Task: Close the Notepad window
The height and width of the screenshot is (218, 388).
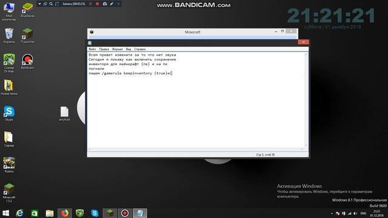Action: pyautogui.click(x=303, y=42)
